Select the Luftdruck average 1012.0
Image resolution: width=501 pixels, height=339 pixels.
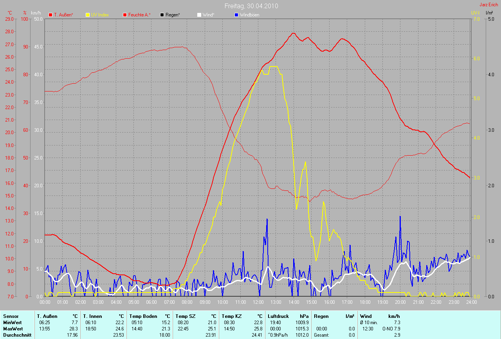(x=302, y=335)
